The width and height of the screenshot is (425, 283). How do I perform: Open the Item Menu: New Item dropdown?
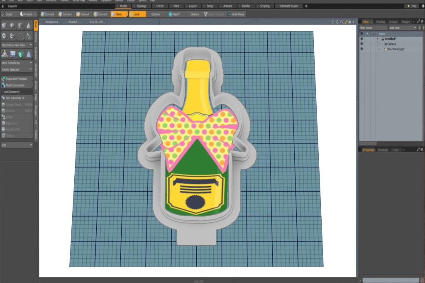[x=17, y=44]
